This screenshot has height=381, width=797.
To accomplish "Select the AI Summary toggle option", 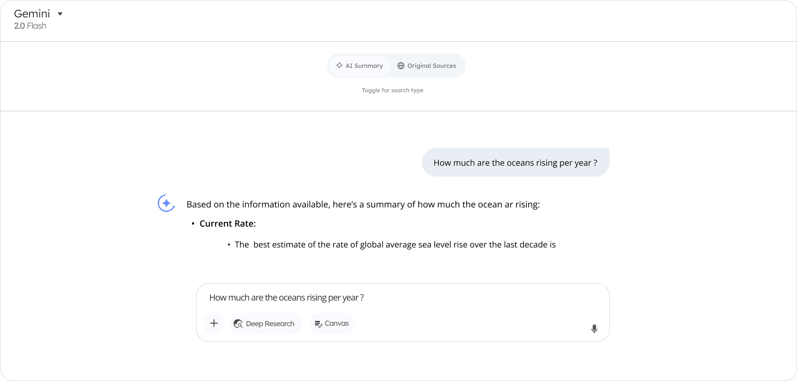I will point(359,66).
